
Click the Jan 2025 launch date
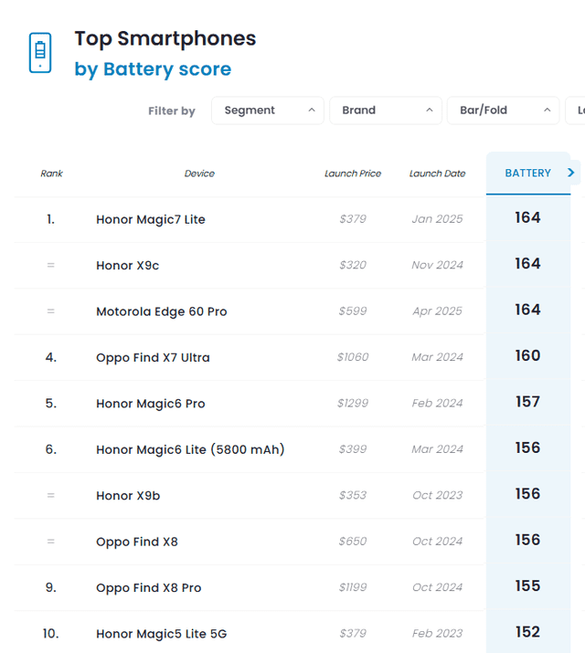[x=437, y=218]
